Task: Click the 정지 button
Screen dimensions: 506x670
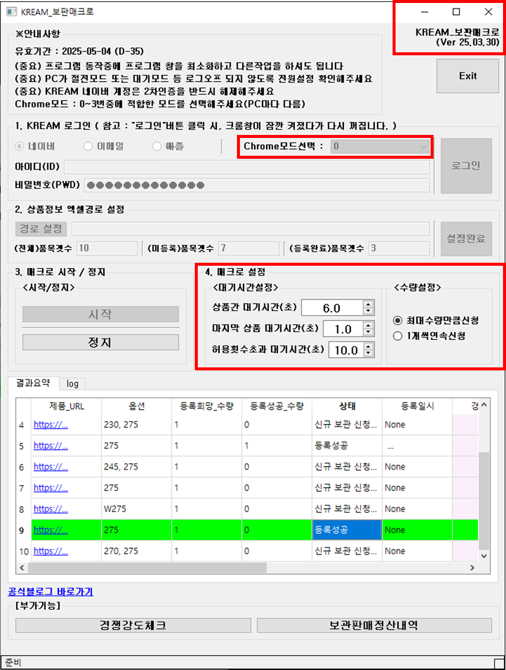Action: click(100, 342)
